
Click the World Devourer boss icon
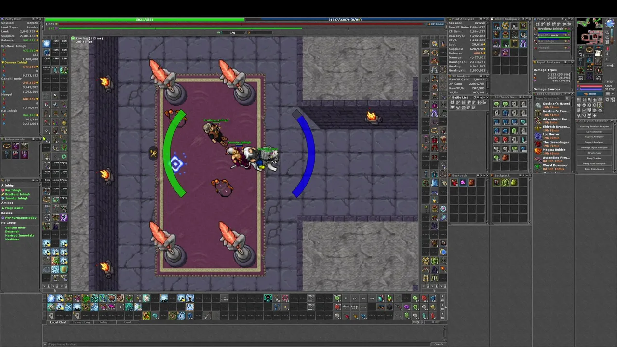(x=538, y=167)
